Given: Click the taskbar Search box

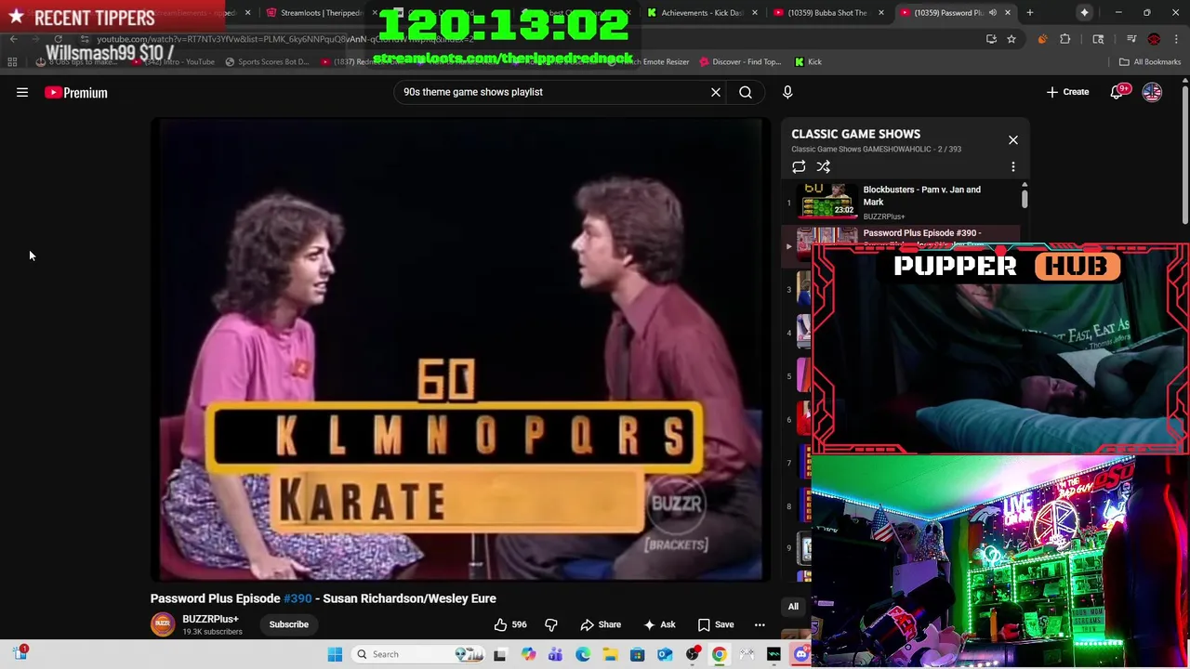Looking at the screenshot, I should (x=419, y=654).
